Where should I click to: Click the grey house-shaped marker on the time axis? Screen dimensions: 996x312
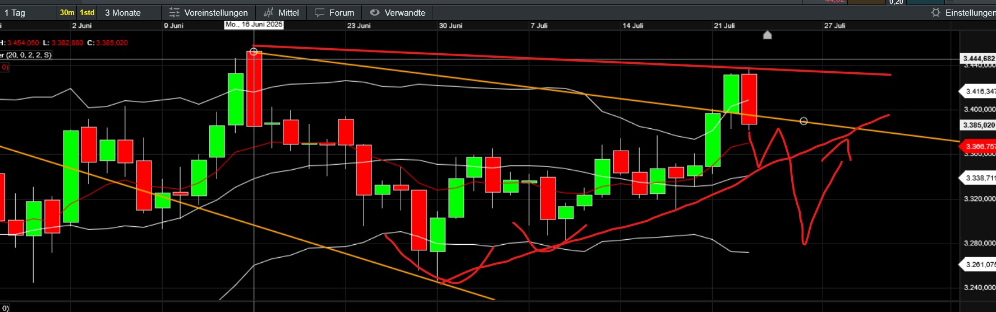(768, 35)
